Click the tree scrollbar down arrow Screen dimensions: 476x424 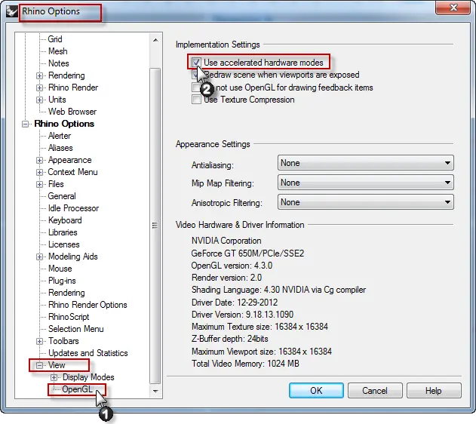[x=155, y=392]
